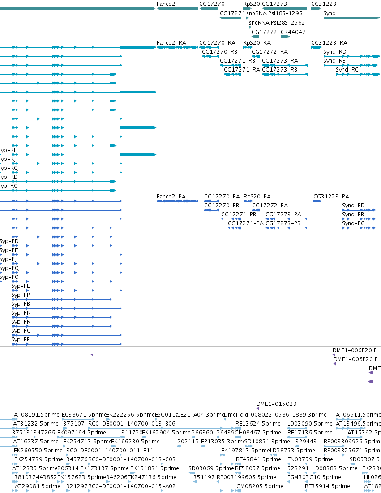Click the Syp-PR protein label
This screenshot has height=493, width=381.
21,322
